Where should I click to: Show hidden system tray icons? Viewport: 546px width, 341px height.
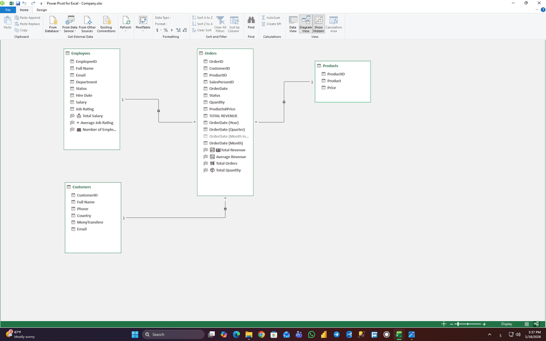(x=489, y=335)
